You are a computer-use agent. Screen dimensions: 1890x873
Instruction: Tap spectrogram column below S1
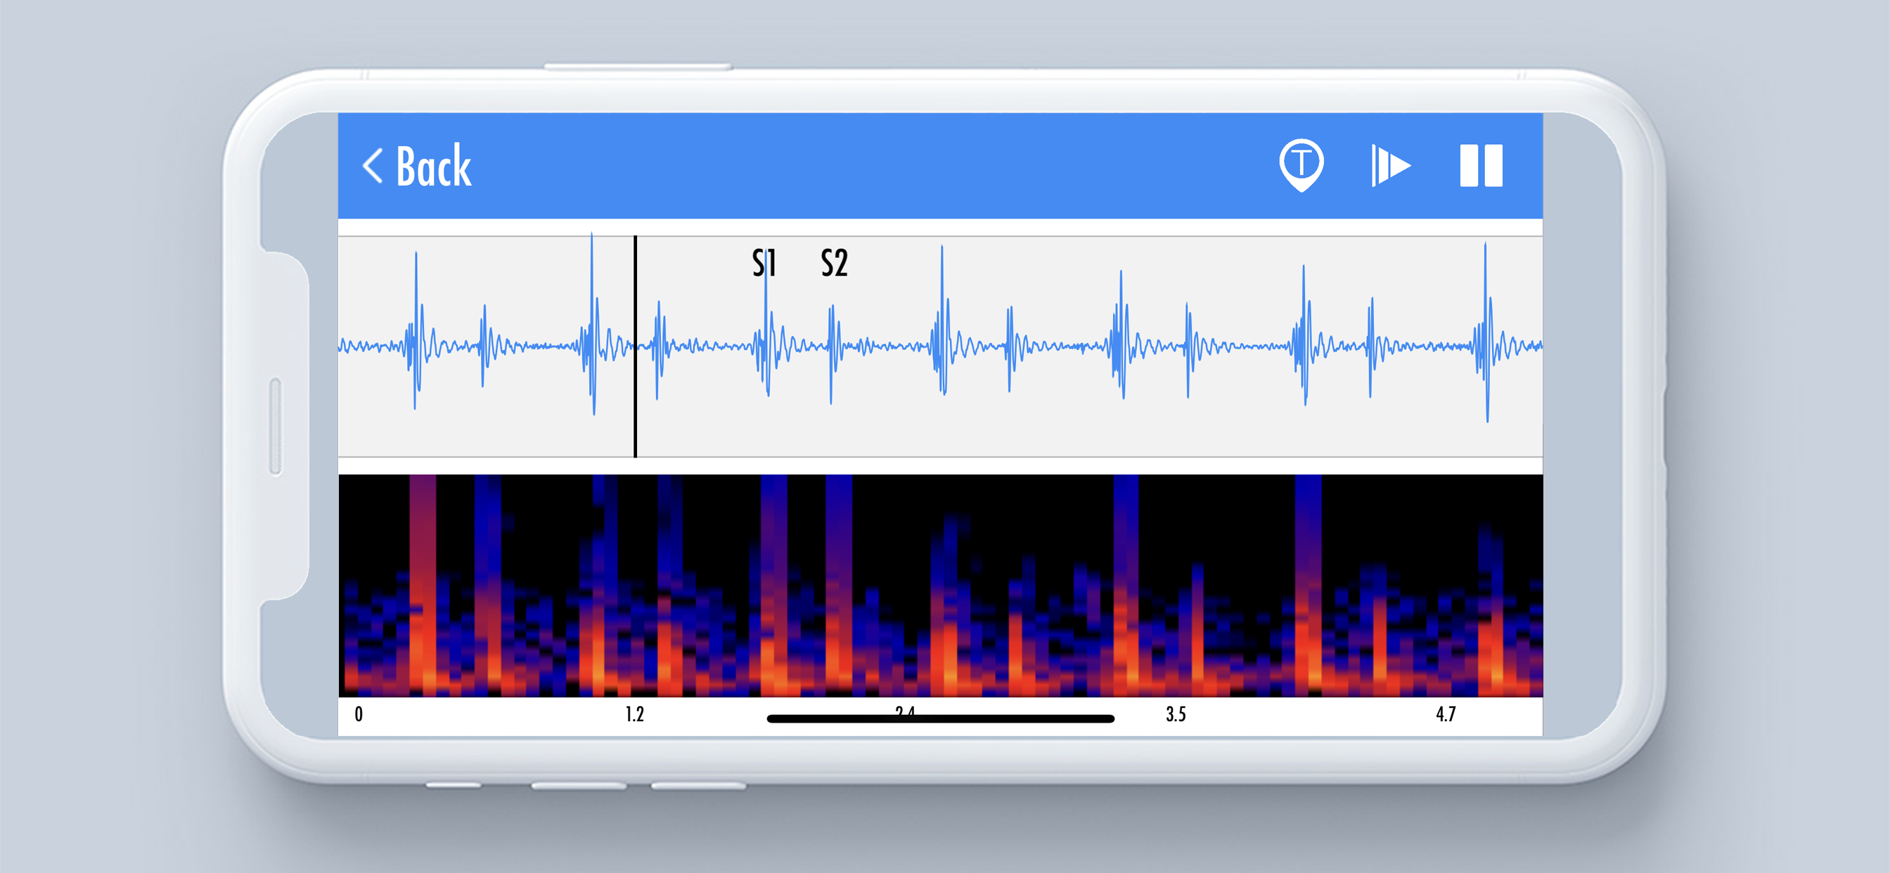773,587
